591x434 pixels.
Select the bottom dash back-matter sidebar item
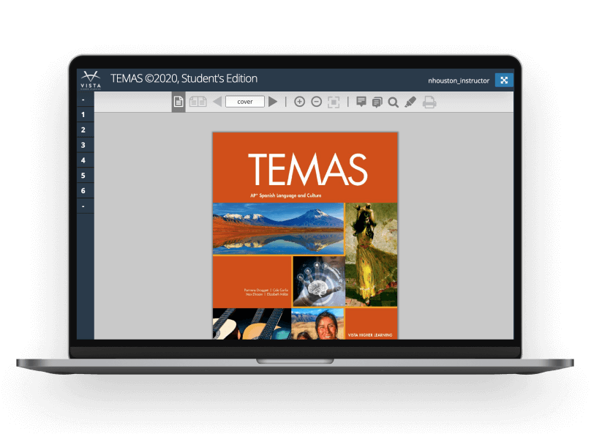coord(83,206)
